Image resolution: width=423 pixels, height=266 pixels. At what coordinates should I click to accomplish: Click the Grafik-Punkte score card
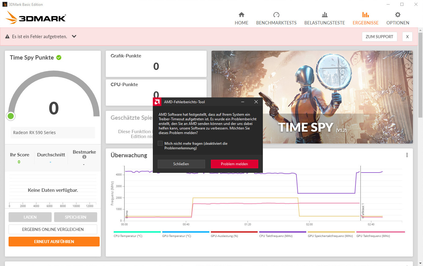point(156,64)
